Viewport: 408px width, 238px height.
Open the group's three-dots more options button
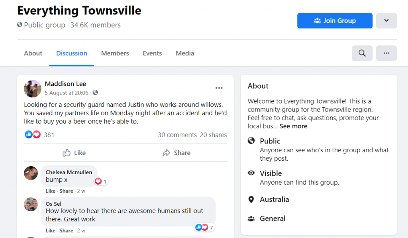(386, 53)
